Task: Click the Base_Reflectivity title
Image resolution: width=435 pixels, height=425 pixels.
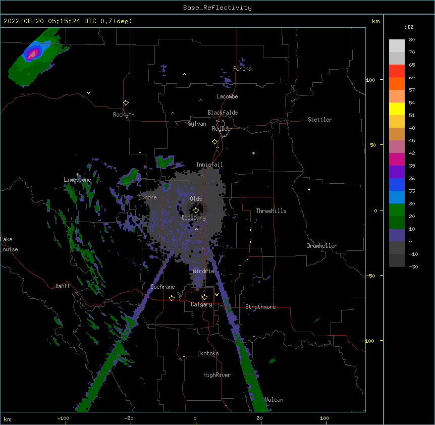Action: pyautogui.click(x=217, y=8)
